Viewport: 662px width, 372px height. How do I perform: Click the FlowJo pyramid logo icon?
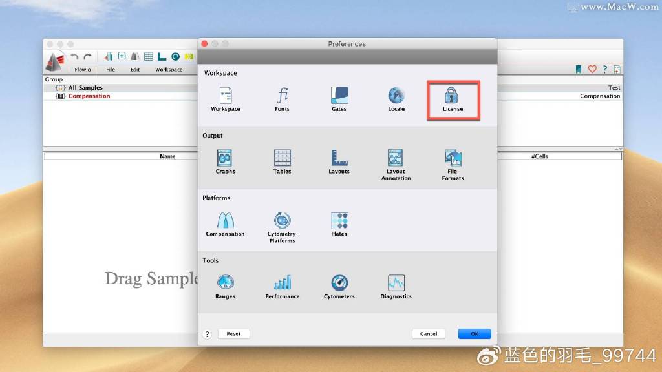click(x=56, y=61)
